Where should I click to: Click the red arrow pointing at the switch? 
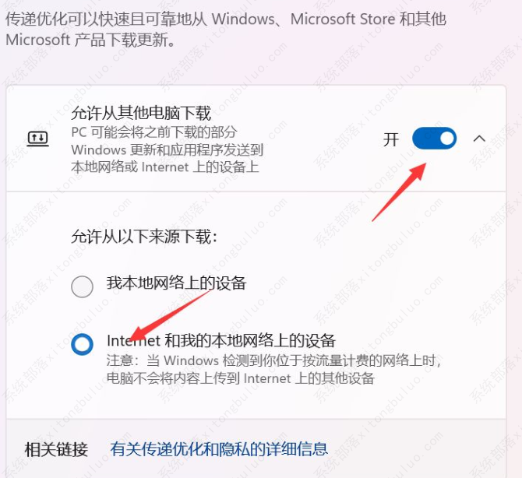tap(399, 192)
